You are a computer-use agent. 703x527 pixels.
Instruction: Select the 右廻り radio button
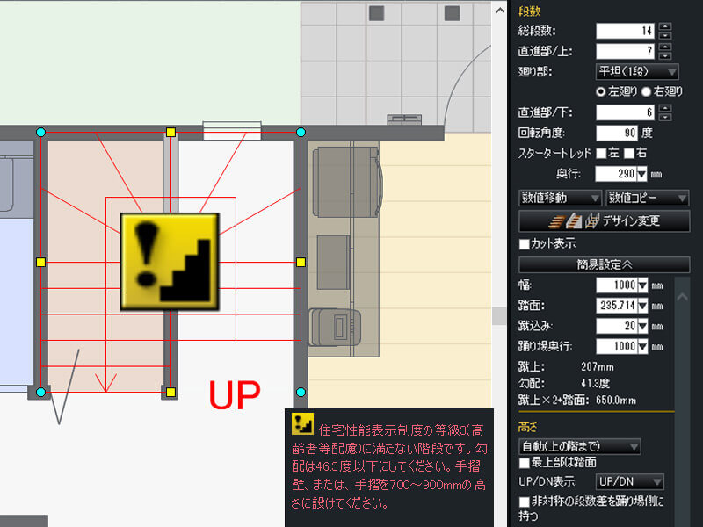pyautogui.click(x=646, y=91)
